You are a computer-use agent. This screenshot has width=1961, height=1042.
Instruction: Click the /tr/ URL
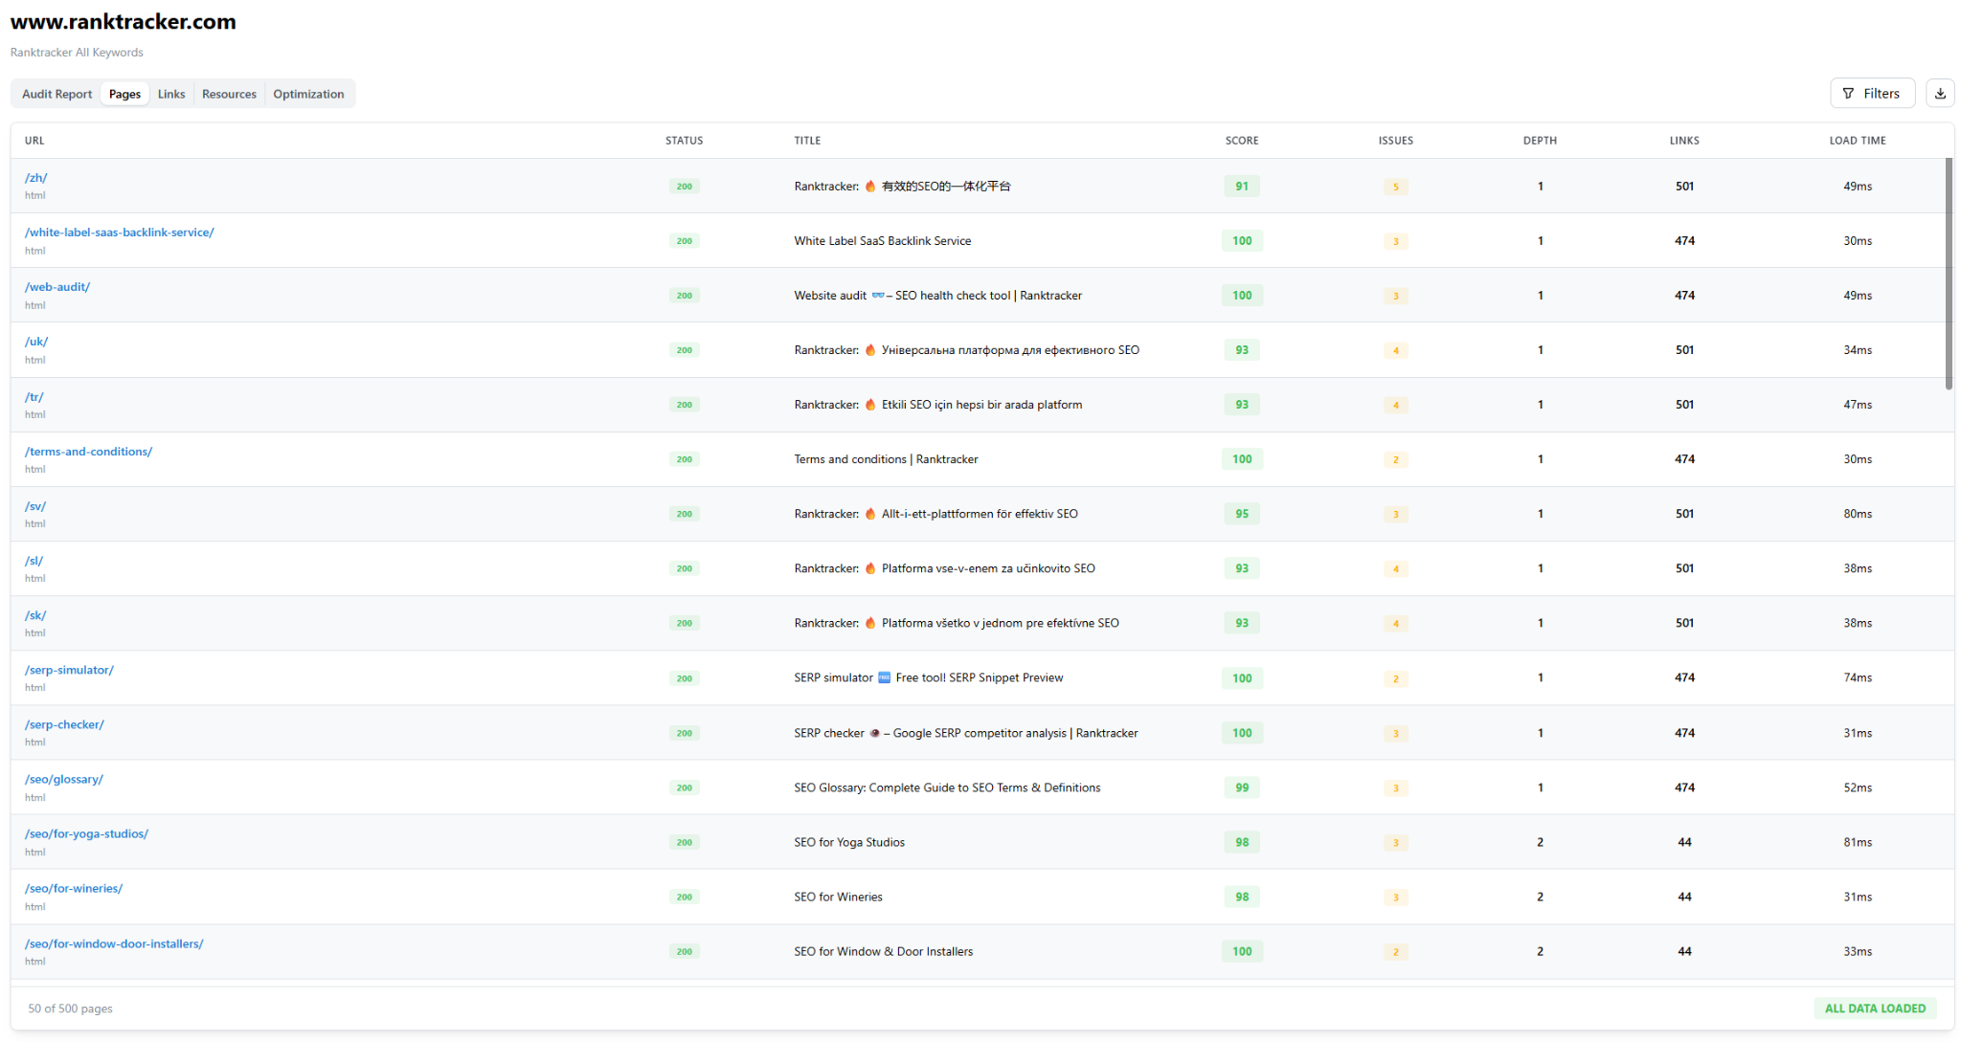pos(34,397)
